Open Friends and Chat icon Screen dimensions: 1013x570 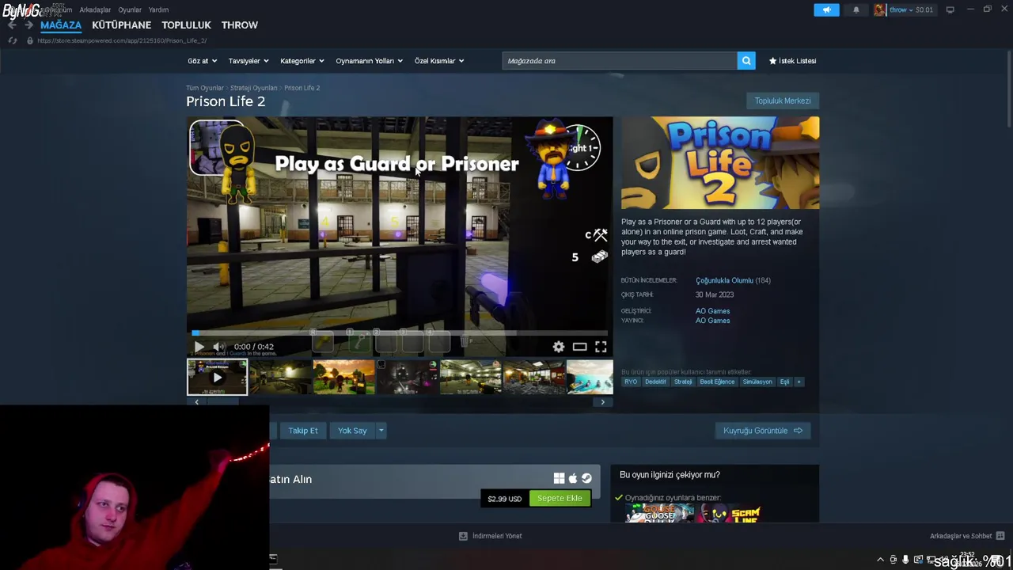click(1000, 536)
